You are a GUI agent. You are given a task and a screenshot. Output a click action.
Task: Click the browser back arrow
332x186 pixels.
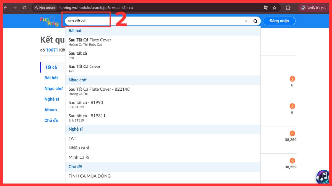[x=6, y=8]
